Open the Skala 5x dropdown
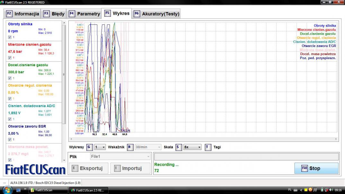The height and width of the screenshot is (194, 345). [192, 147]
